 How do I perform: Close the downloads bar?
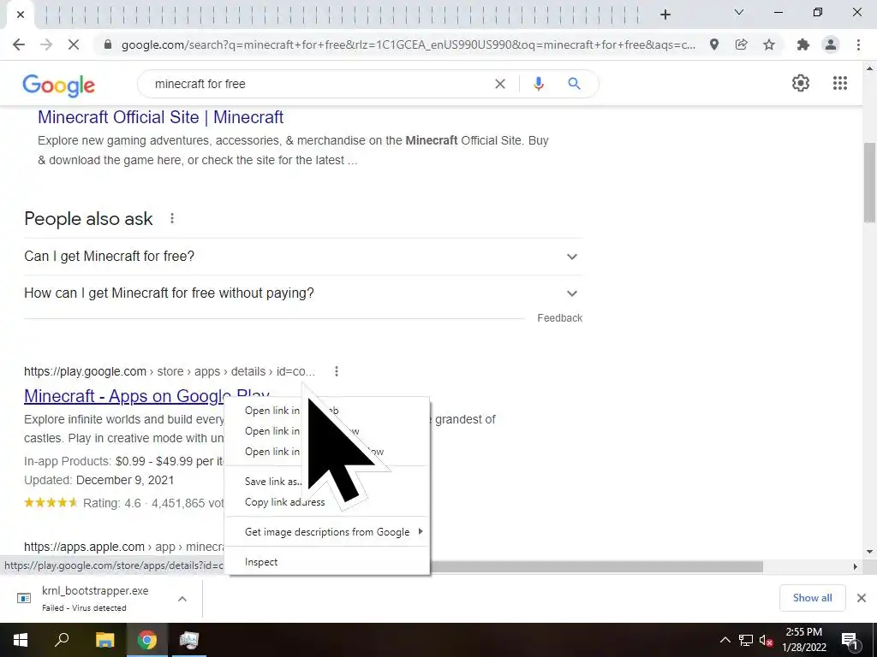tap(862, 598)
